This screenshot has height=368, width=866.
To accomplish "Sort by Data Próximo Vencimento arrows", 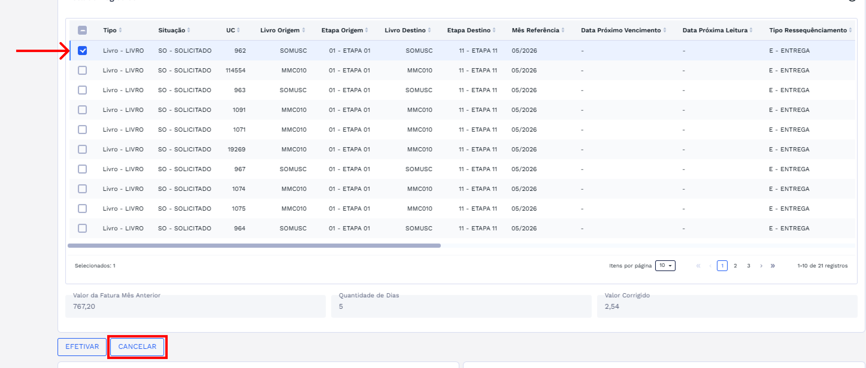I will point(665,30).
